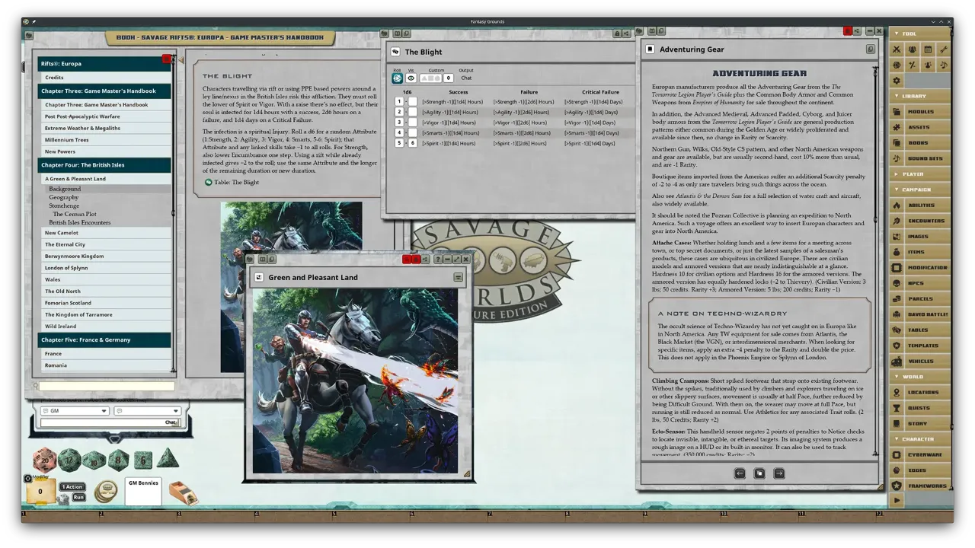Open the Table: The Blight link

[x=237, y=183]
